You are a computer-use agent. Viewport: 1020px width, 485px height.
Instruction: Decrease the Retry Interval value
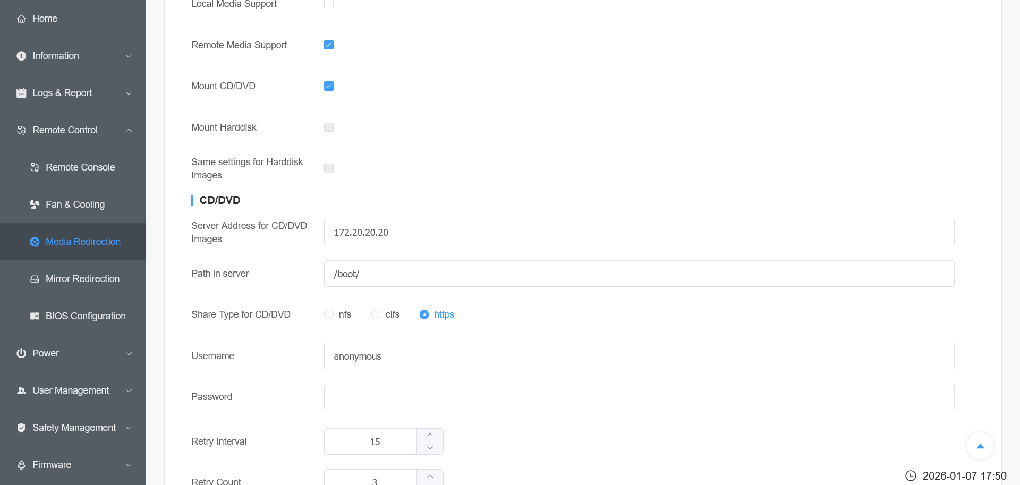(x=430, y=448)
